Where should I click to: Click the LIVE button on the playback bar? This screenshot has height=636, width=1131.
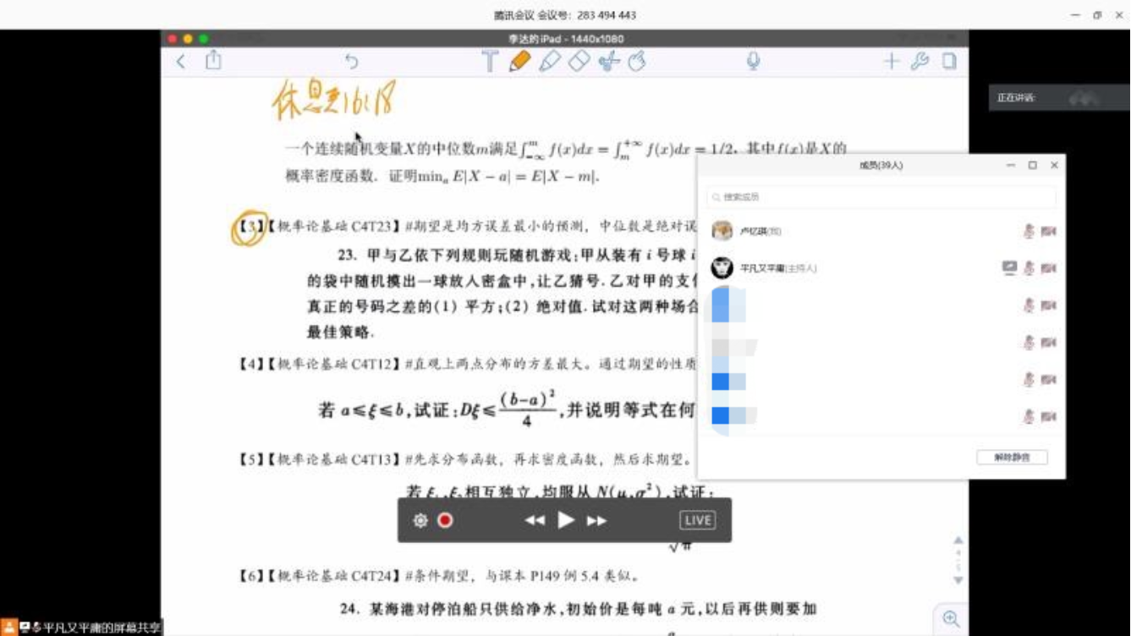[x=697, y=520]
